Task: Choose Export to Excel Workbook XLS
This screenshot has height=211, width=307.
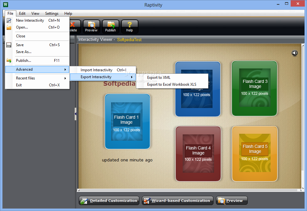Action: click(x=172, y=84)
